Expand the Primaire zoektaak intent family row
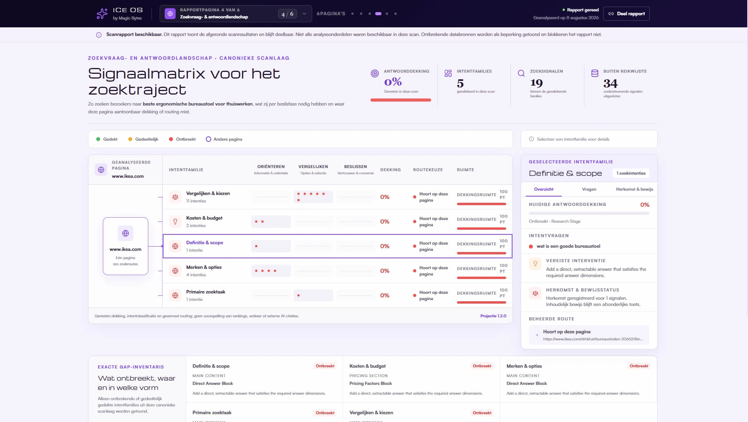The width and height of the screenshot is (748, 422). pos(337,295)
